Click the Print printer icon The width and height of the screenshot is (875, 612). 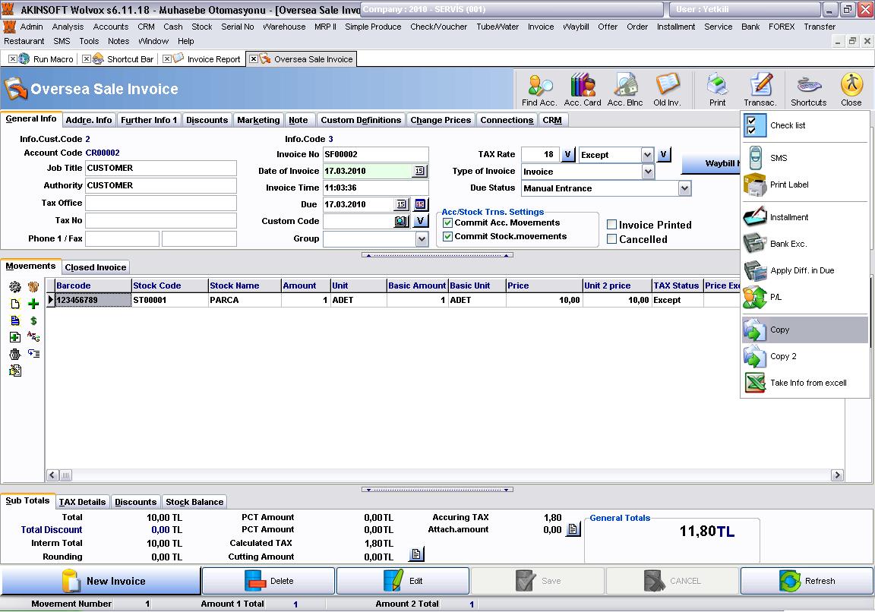point(717,90)
